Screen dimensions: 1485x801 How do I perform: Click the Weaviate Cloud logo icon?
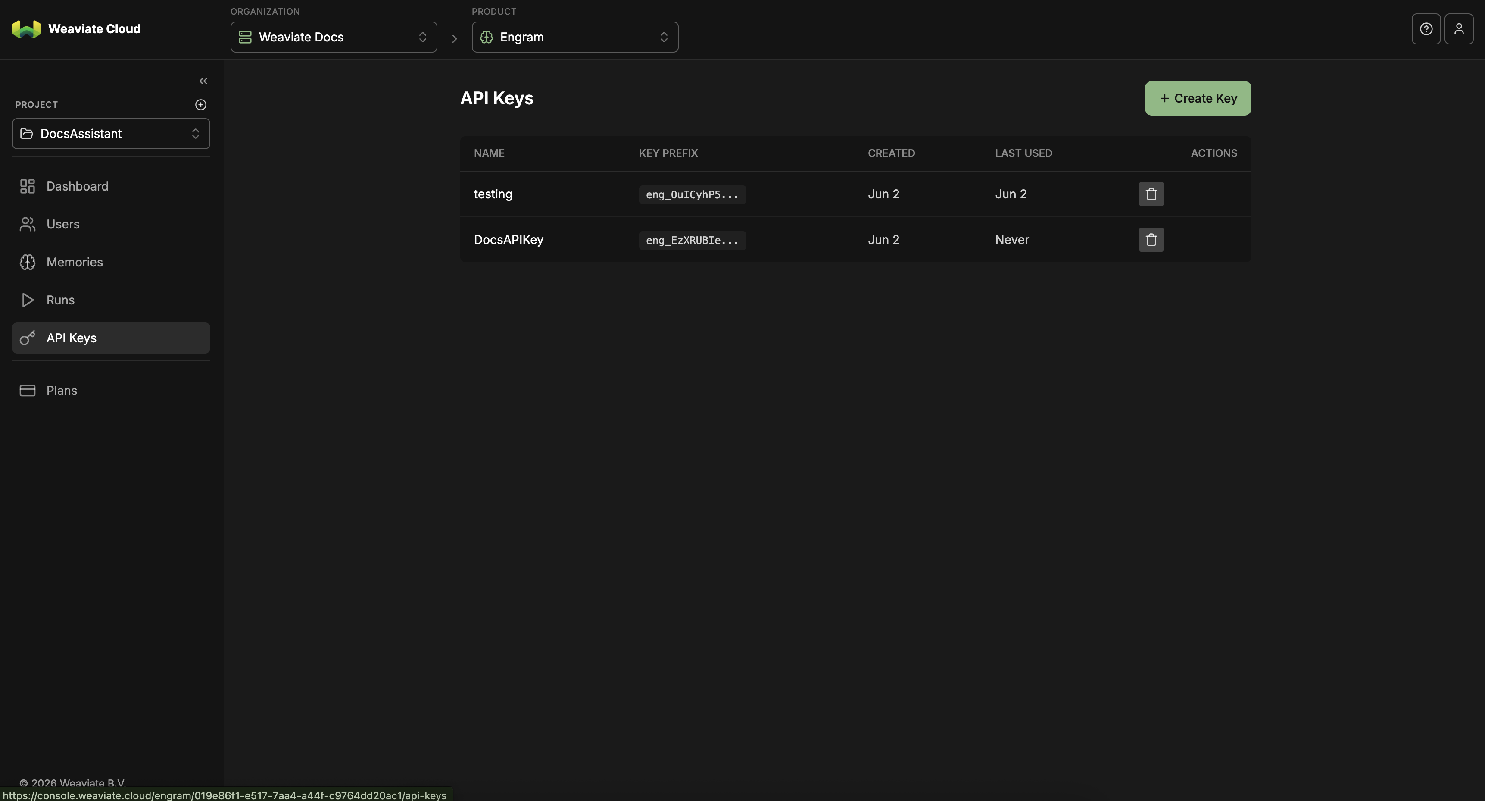pos(27,29)
